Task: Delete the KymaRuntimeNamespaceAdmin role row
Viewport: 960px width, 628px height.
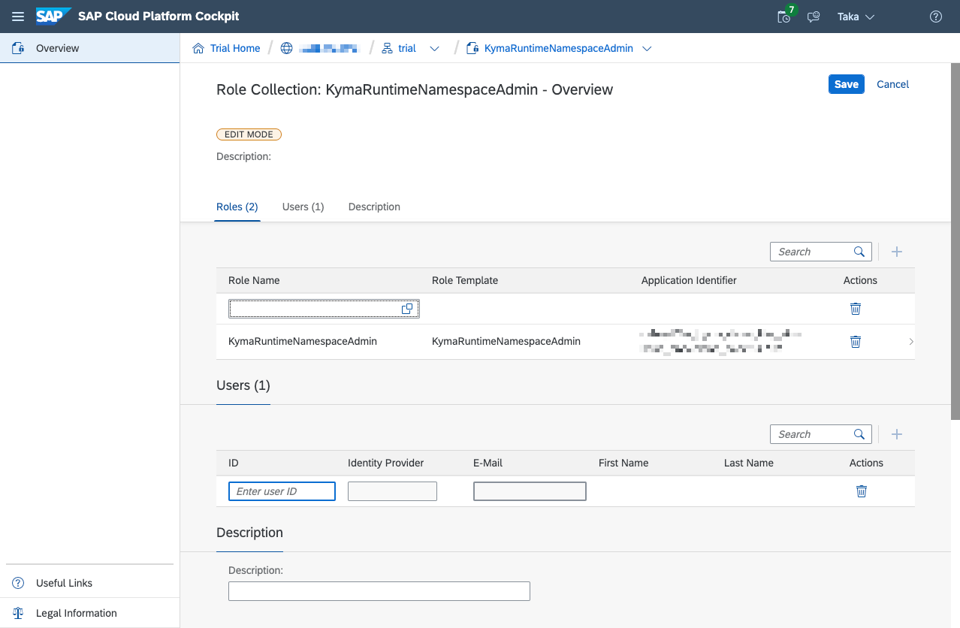Action: coord(856,341)
